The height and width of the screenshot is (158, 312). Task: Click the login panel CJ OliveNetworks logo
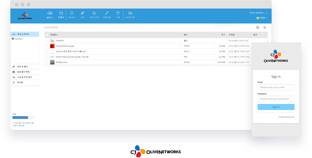(276, 56)
